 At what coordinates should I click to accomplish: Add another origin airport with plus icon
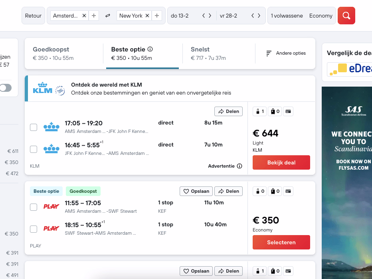94,16
